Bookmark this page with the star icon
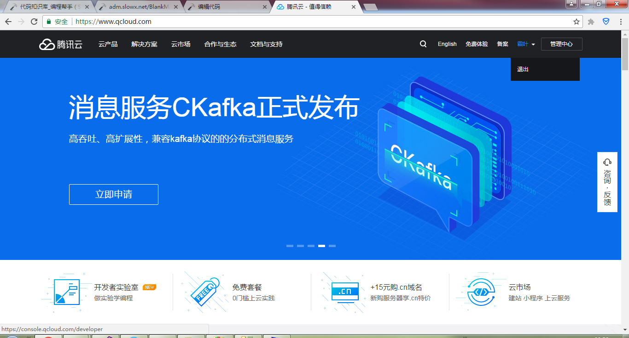The image size is (629, 338). (577, 22)
